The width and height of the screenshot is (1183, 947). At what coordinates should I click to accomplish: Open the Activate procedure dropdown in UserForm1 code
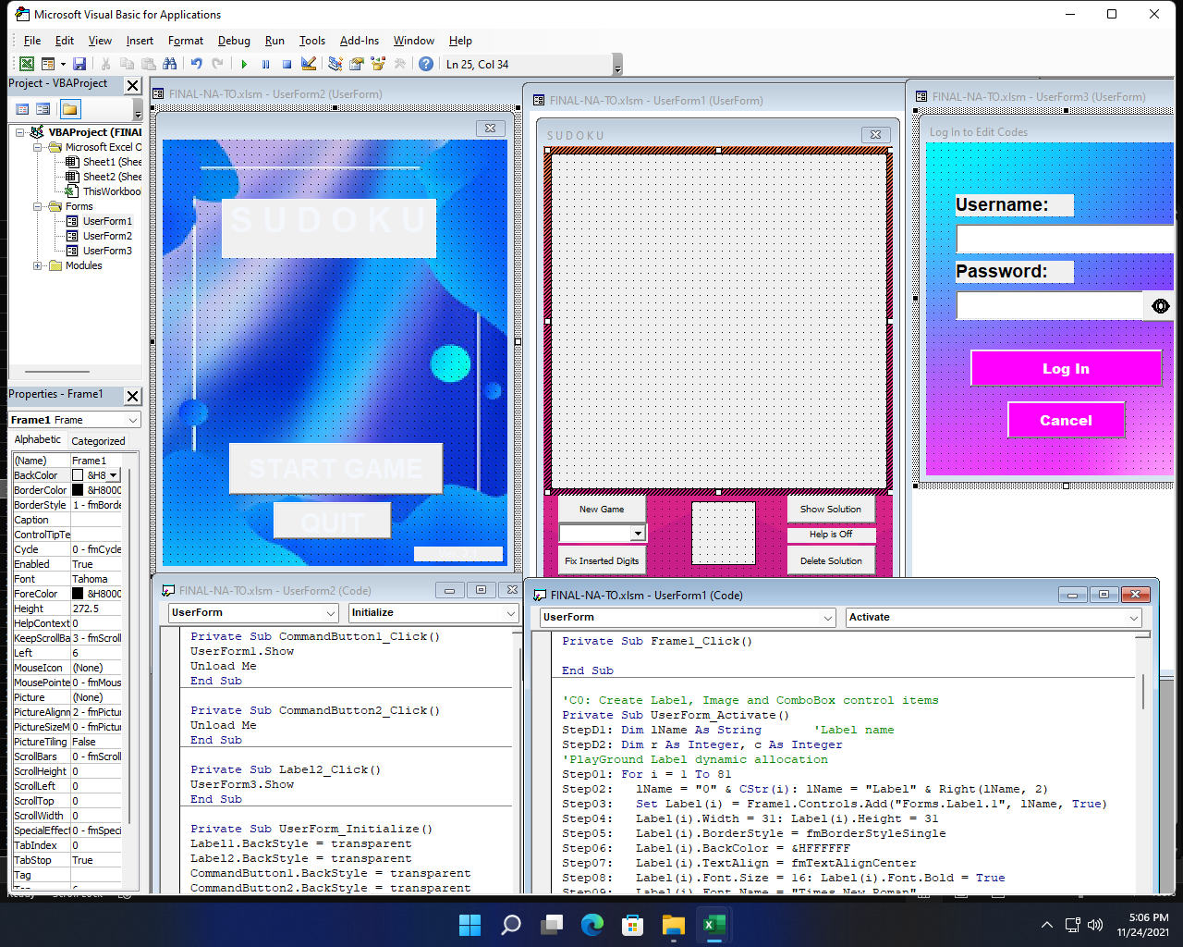[1134, 618]
